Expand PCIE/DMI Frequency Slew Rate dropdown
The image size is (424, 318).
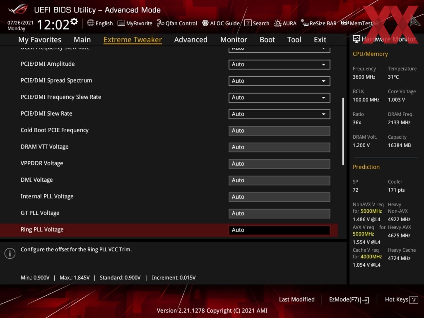pos(279,97)
